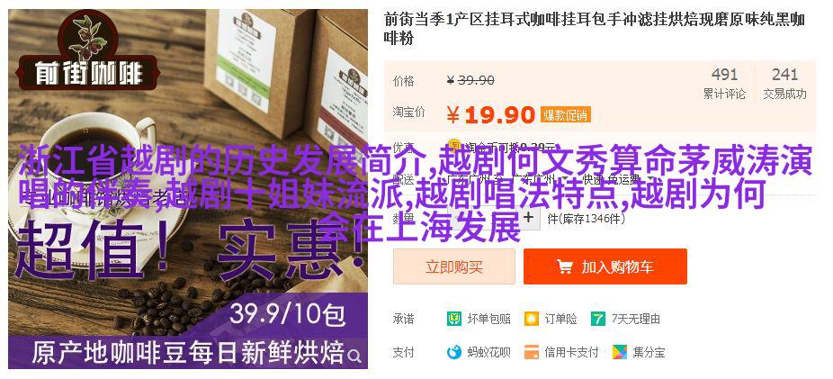
Task: Click the 7天无理由 return icon
Action: pyautogui.click(x=598, y=319)
